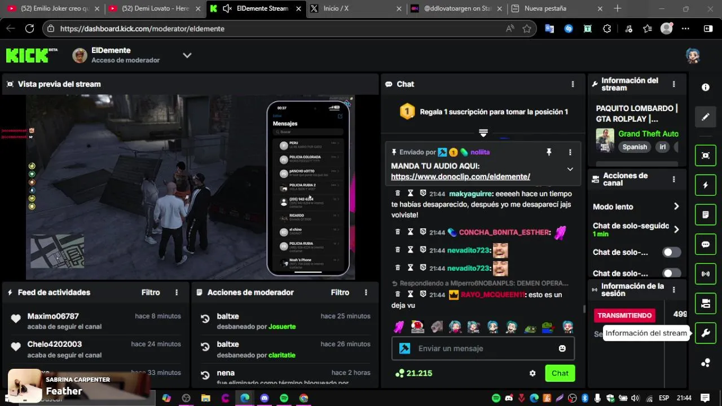The width and height of the screenshot is (722, 406).
Task: Open Filtro in Acciones de moderador
Action: tap(340, 292)
